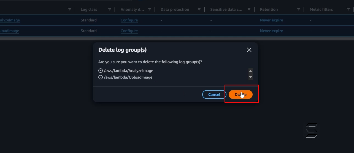Sort by the Anomaly detection column arrow

150,9
